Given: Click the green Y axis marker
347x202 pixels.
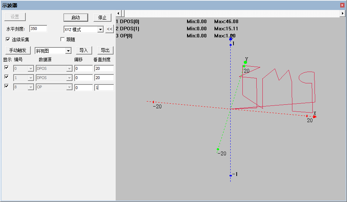Looking at the screenshot, I should (245, 62).
